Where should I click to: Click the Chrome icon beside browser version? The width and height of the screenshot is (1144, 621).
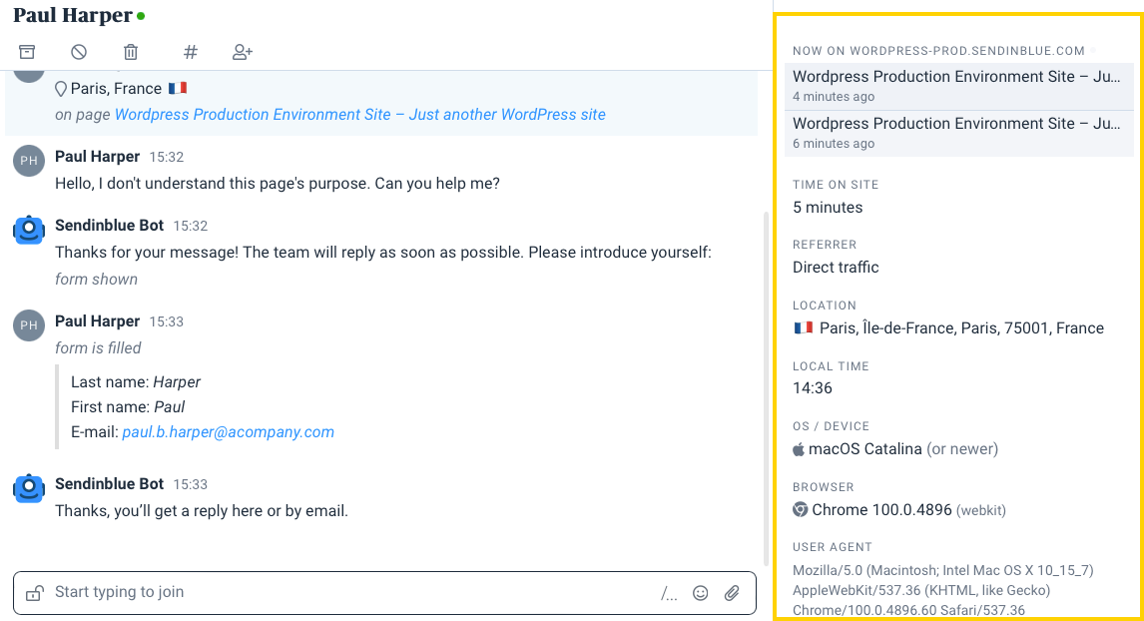coord(801,509)
